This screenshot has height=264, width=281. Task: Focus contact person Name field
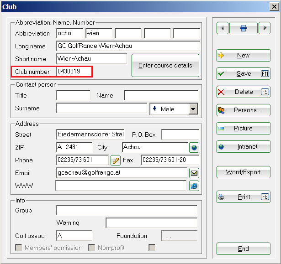pos(161,95)
